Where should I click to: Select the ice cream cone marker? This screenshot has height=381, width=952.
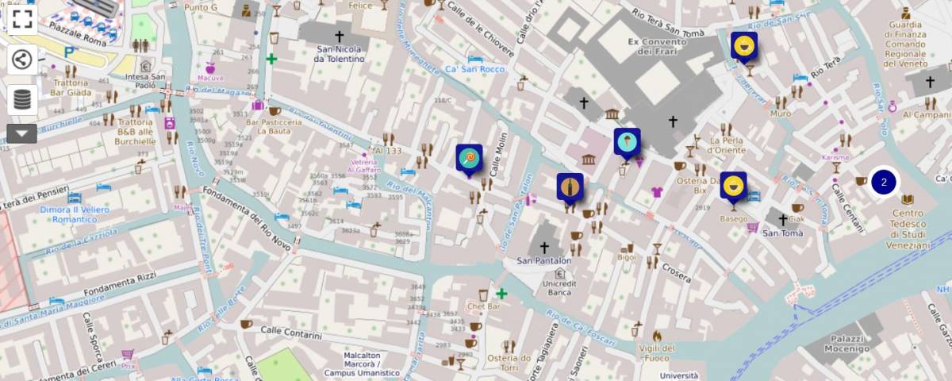click(x=627, y=143)
